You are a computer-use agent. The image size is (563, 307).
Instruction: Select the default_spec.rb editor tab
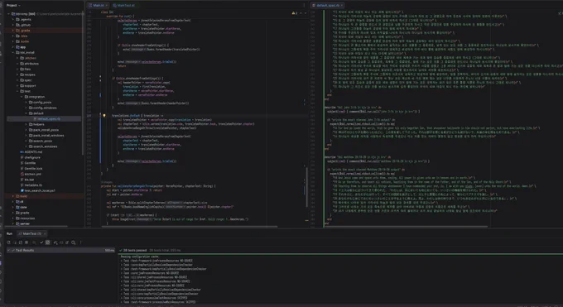pyautogui.click(x=328, y=6)
